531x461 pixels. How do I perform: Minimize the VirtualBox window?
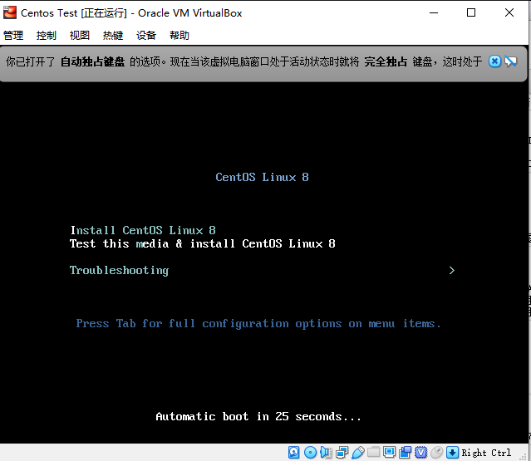coord(434,12)
